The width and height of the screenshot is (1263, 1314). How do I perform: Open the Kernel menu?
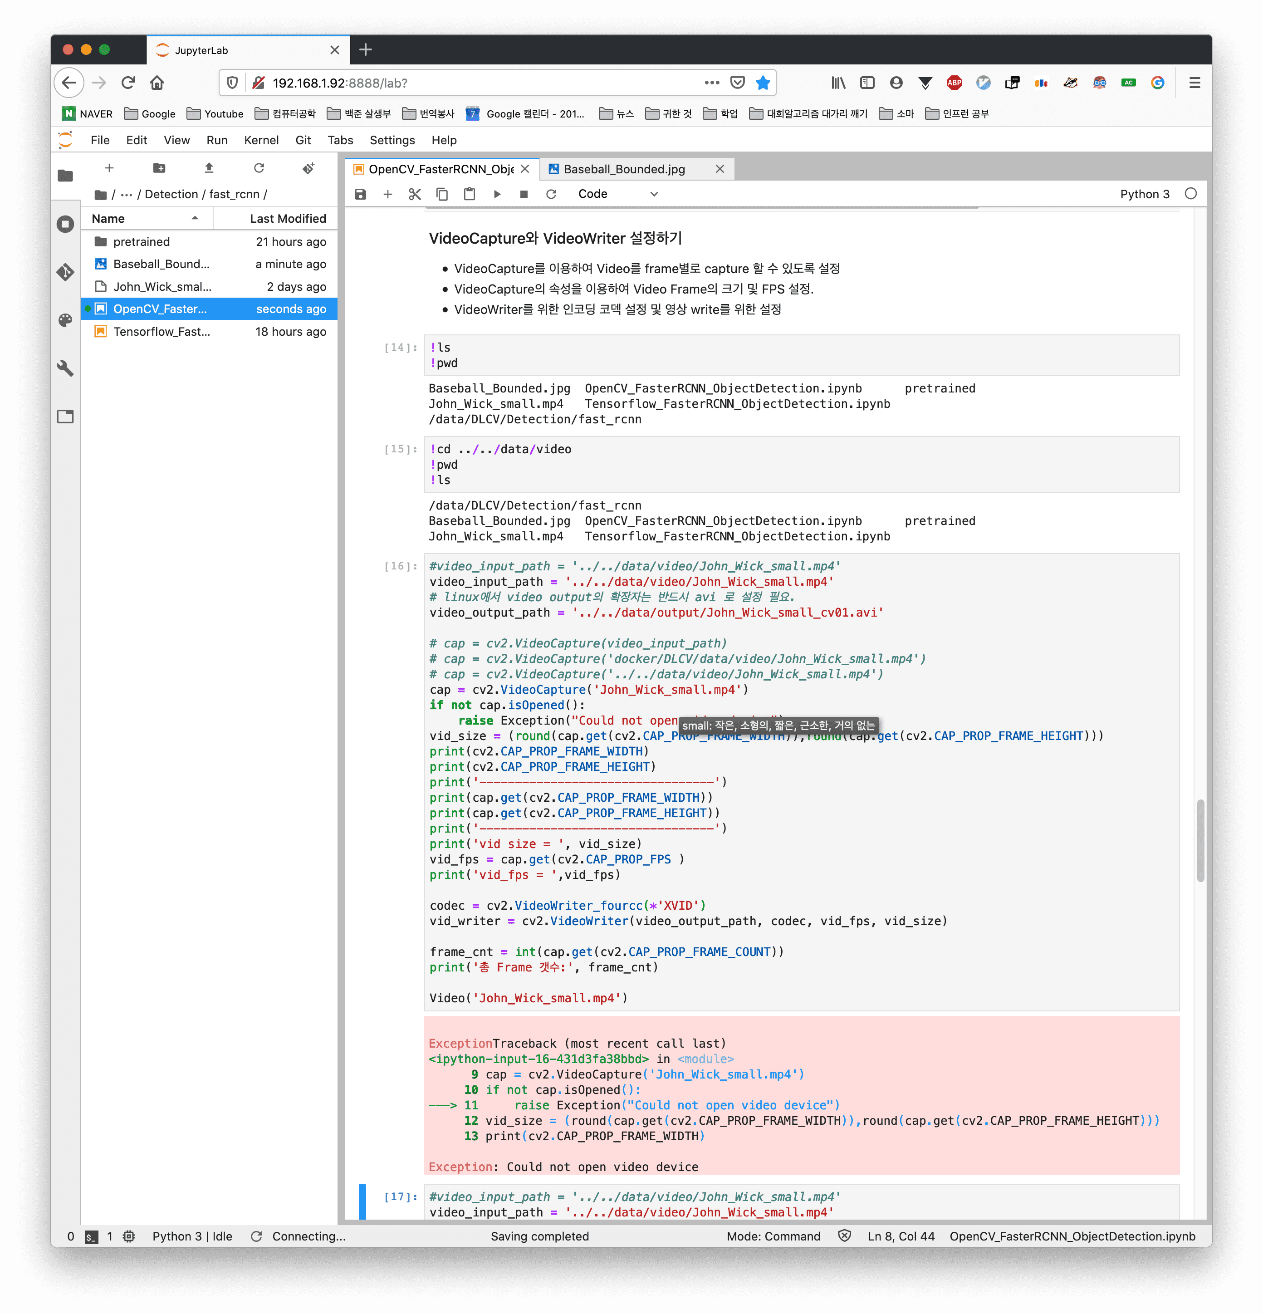point(261,140)
